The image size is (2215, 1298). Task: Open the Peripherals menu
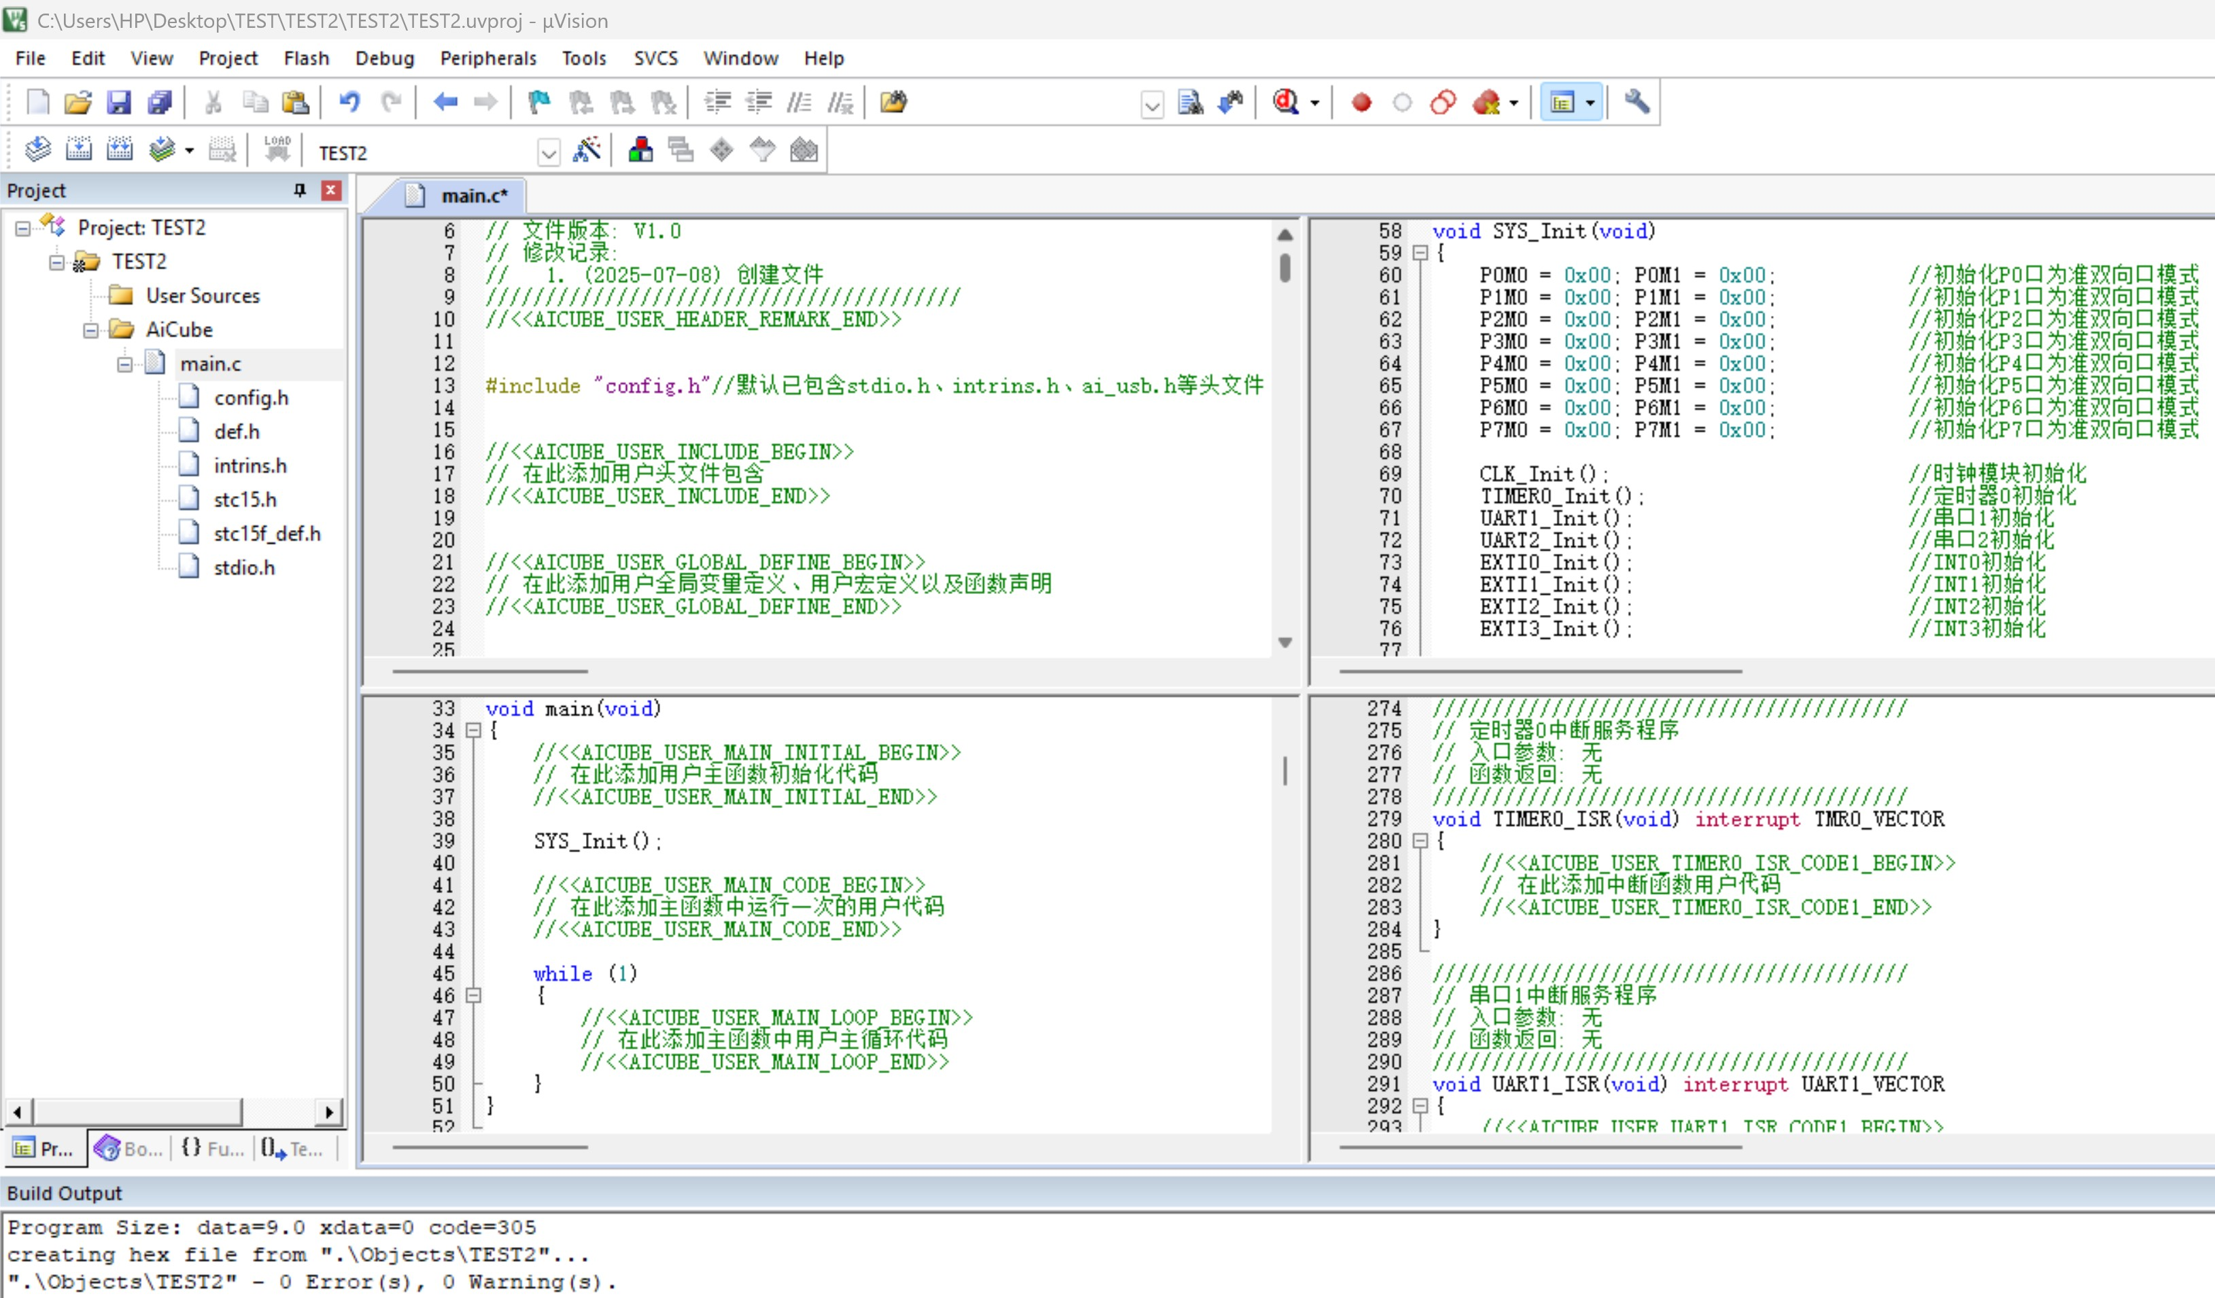488,58
